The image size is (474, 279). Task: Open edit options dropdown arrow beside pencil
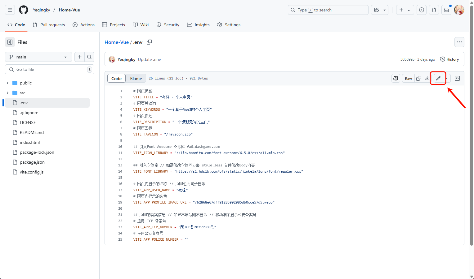(x=446, y=79)
